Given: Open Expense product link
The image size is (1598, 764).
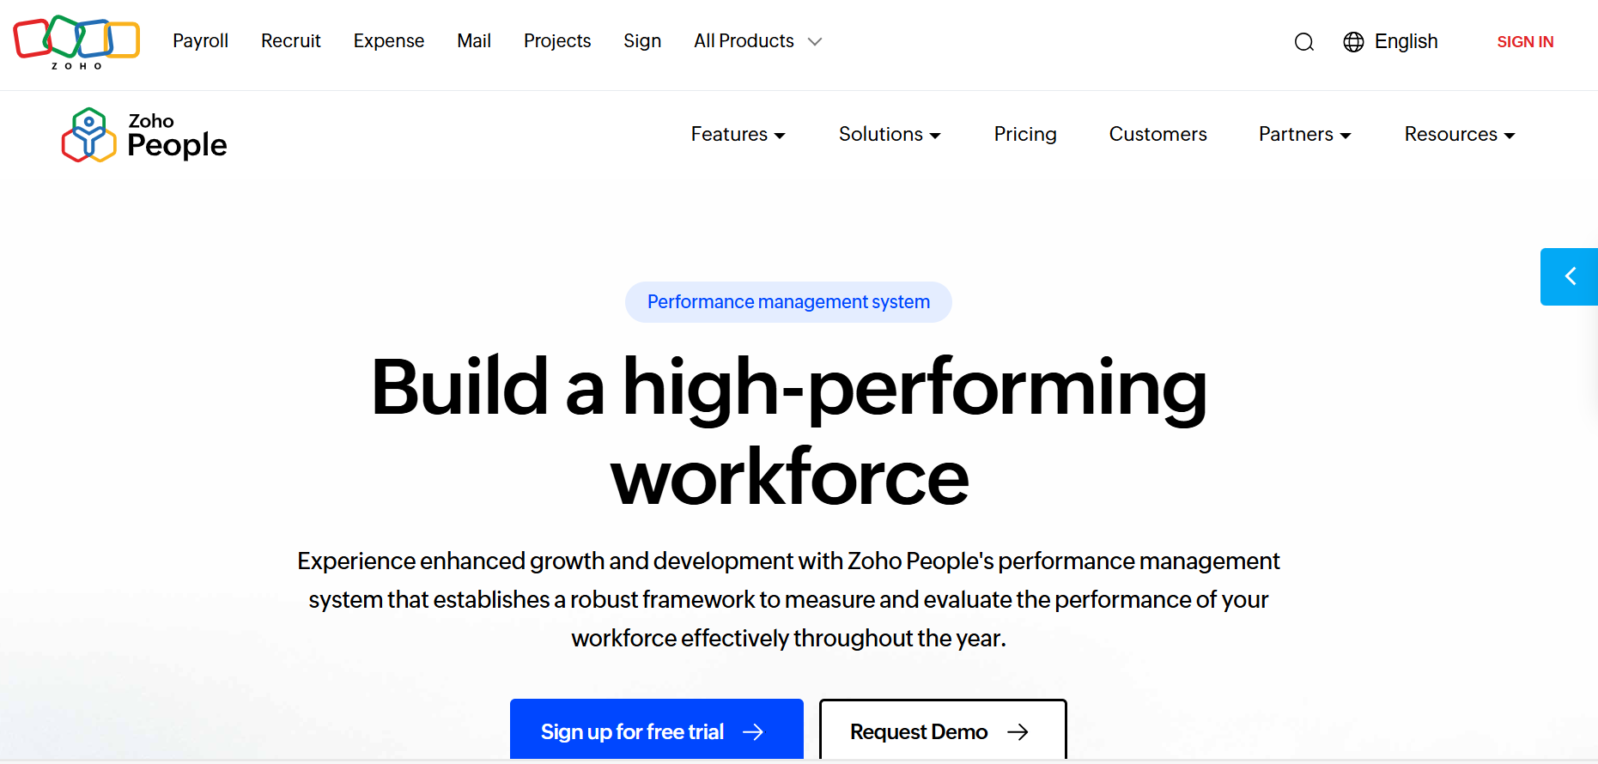Looking at the screenshot, I should tap(389, 41).
